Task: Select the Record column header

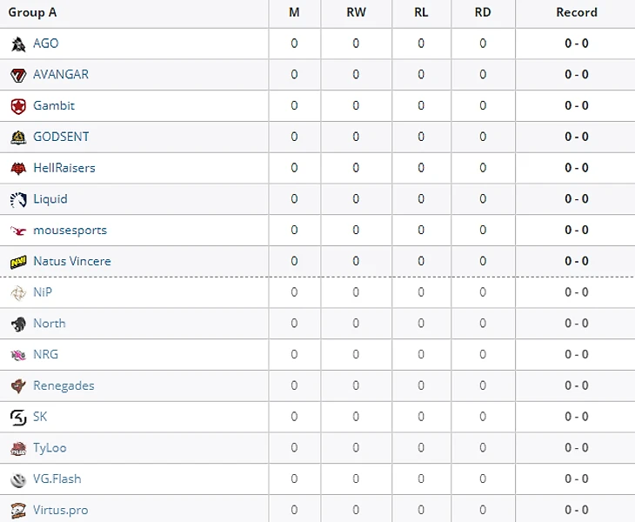Action: [x=577, y=12]
